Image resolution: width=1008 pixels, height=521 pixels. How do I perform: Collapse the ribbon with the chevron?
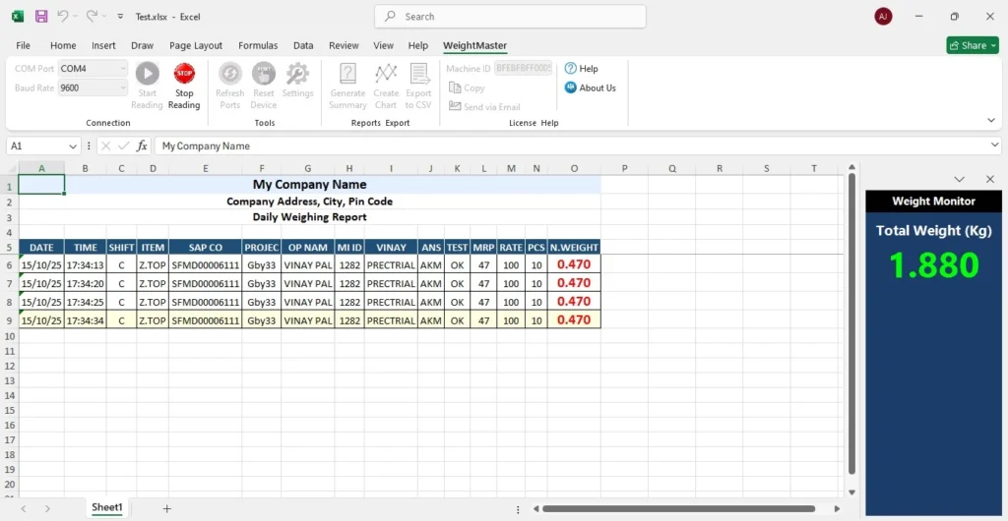tap(991, 120)
